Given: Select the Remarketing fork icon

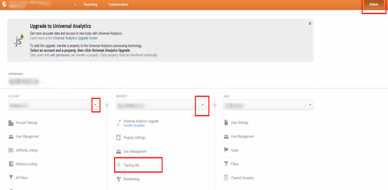Looking at the screenshot, I should pyautogui.click(x=118, y=179).
